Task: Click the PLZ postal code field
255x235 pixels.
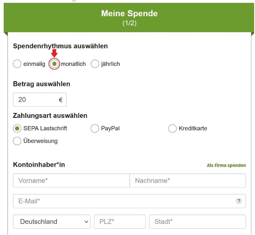Action: tap(120, 222)
